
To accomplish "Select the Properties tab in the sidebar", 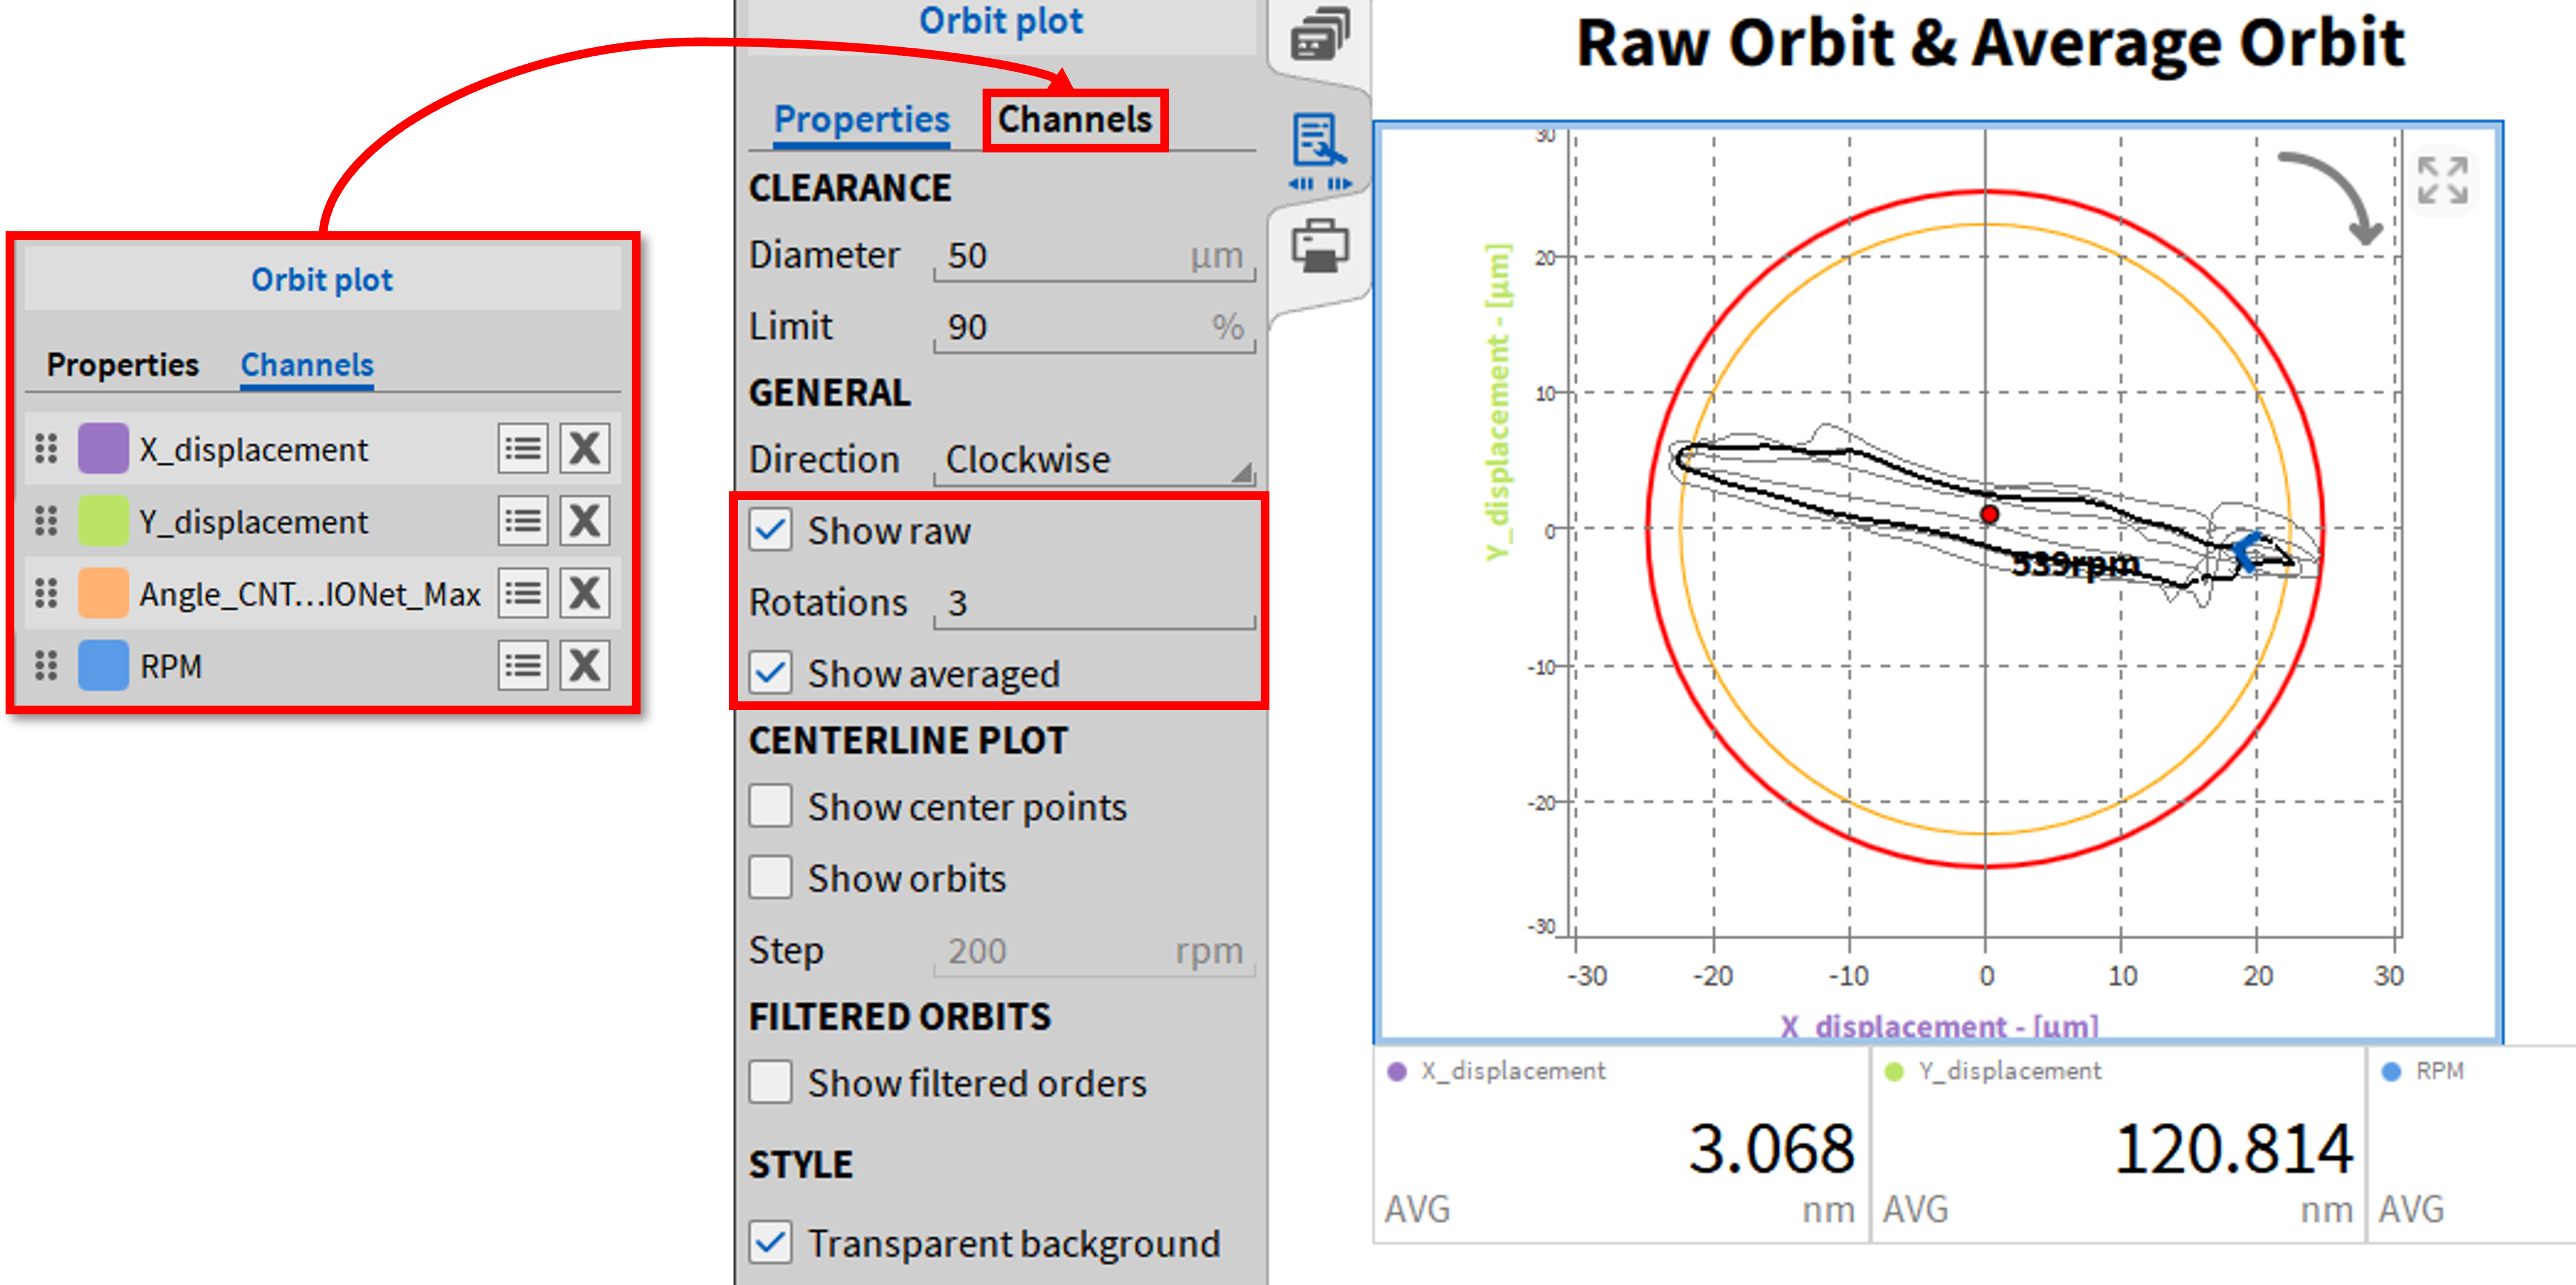I will tap(861, 120).
